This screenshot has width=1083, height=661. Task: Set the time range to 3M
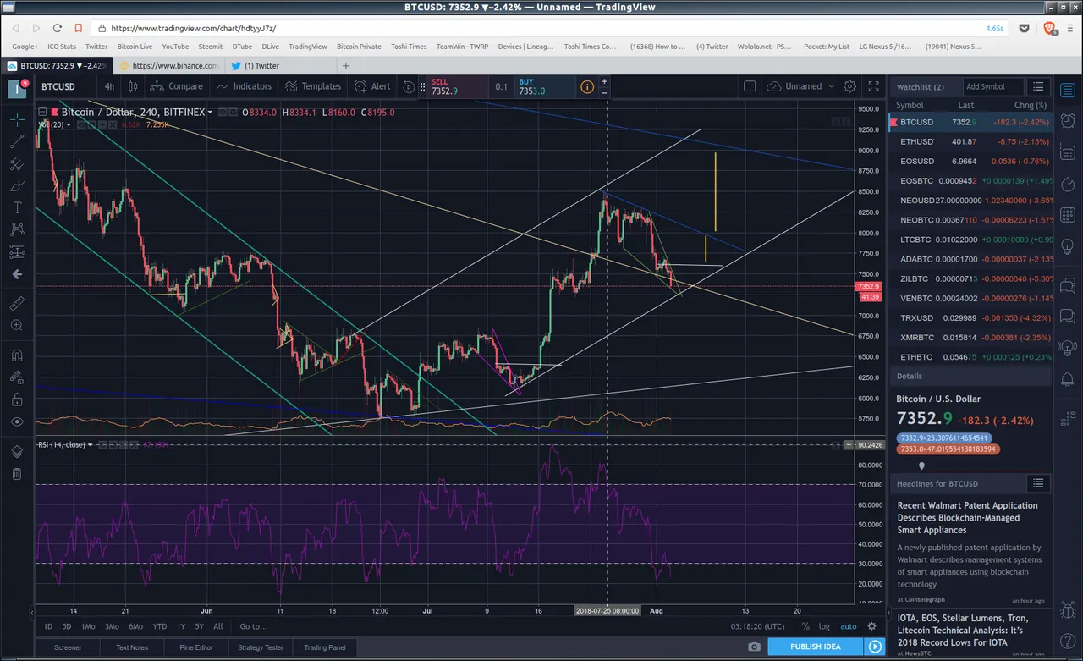tap(112, 626)
